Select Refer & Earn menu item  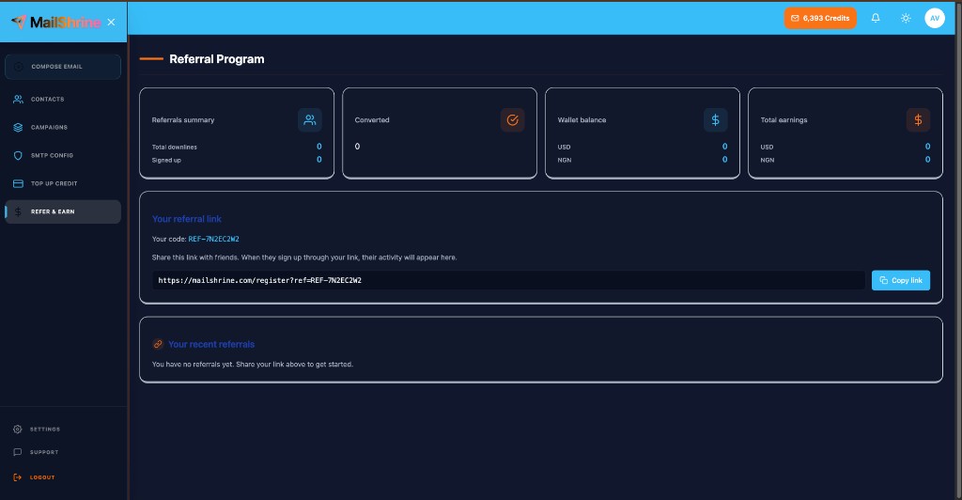(x=63, y=211)
